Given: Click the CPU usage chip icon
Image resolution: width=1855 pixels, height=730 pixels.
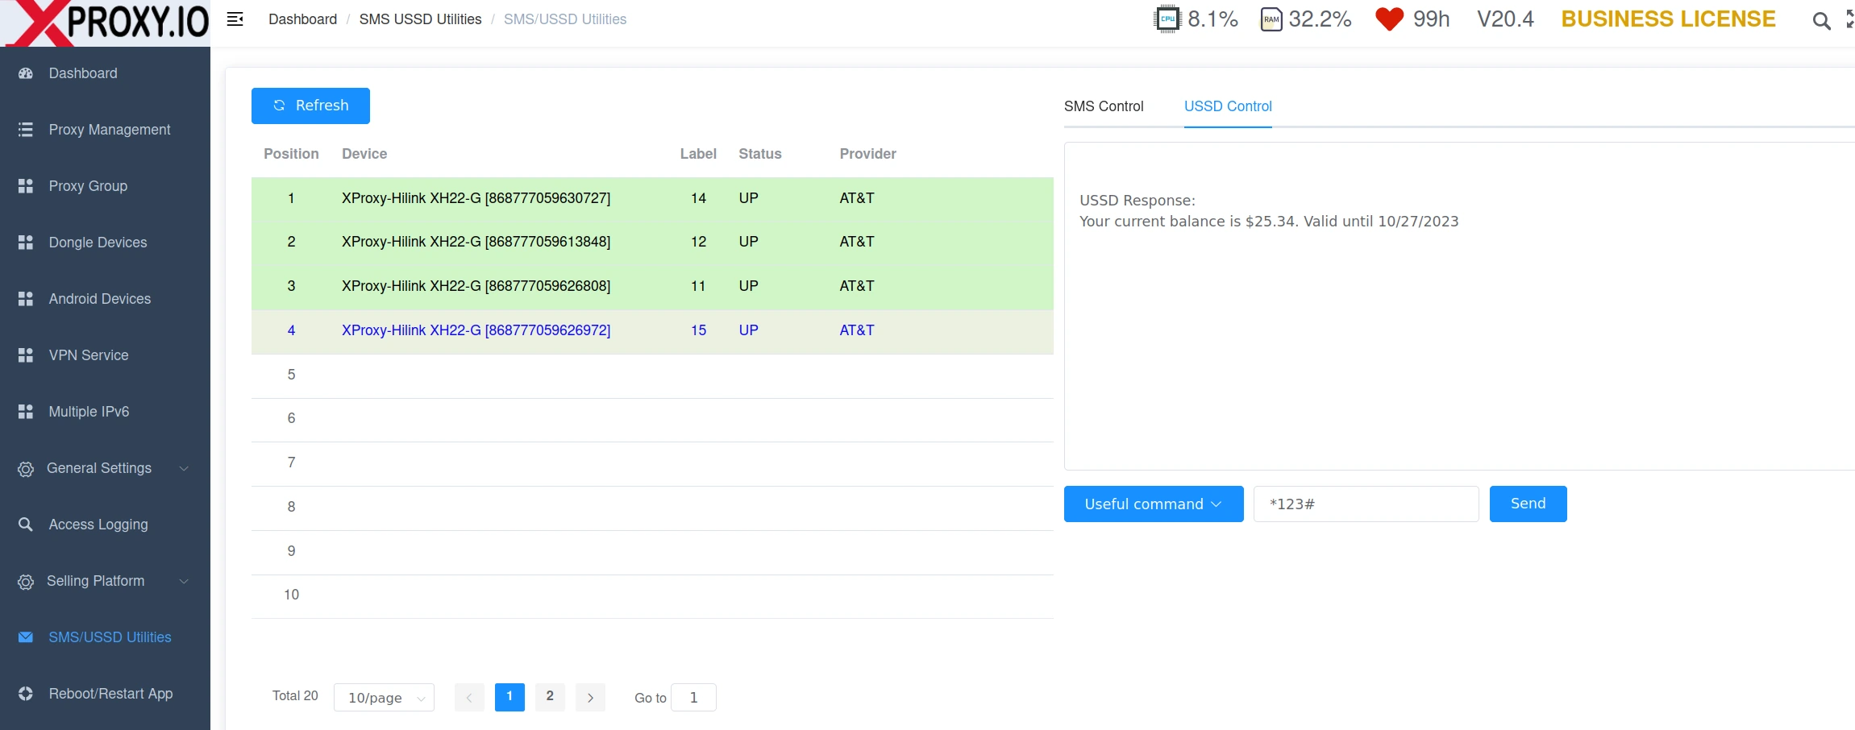Looking at the screenshot, I should click(x=1167, y=19).
